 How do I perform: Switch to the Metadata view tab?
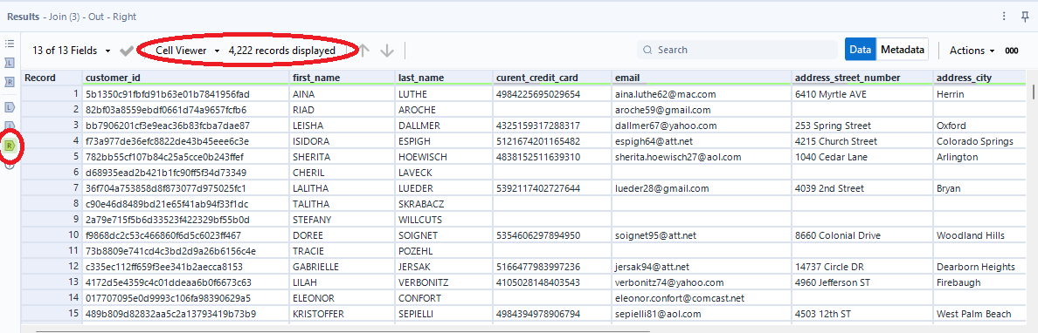[903, 50]
